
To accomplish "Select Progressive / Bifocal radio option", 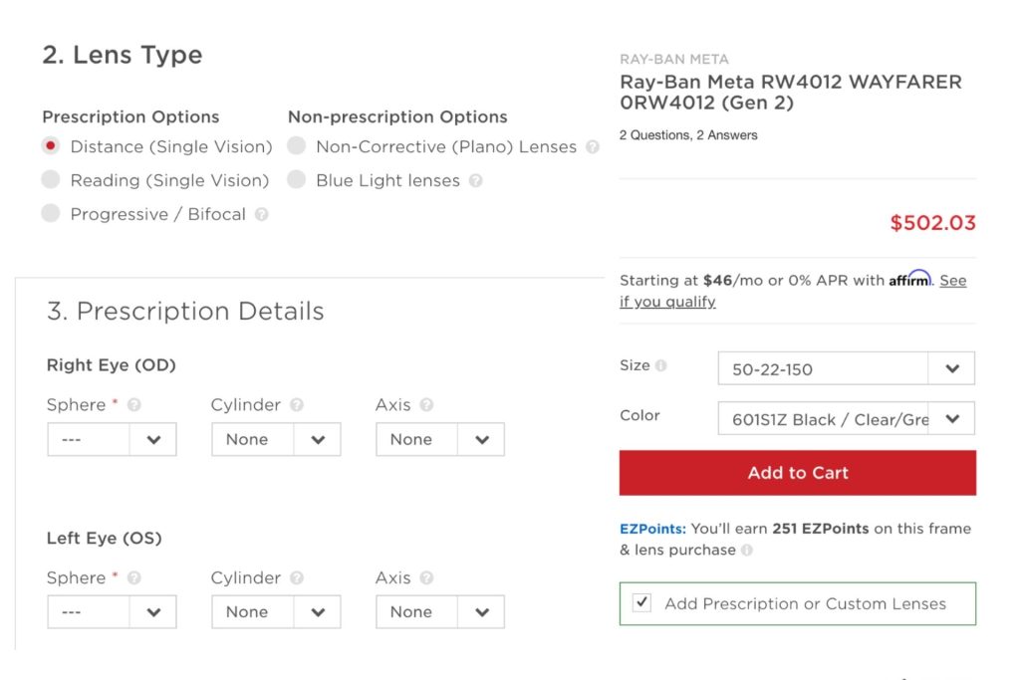I will [51, 214].
